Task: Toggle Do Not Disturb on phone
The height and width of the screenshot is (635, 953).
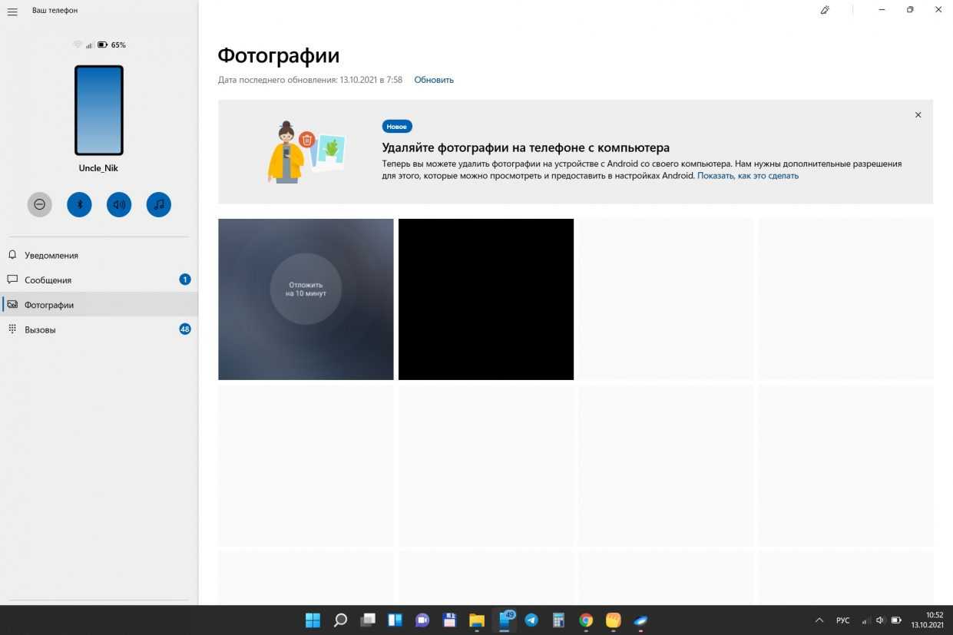Action: click(40, 204)
